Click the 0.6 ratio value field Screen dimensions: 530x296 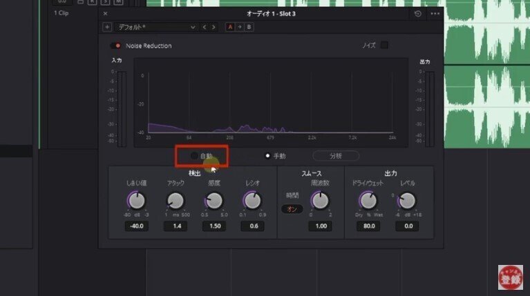tap(252, 226)
